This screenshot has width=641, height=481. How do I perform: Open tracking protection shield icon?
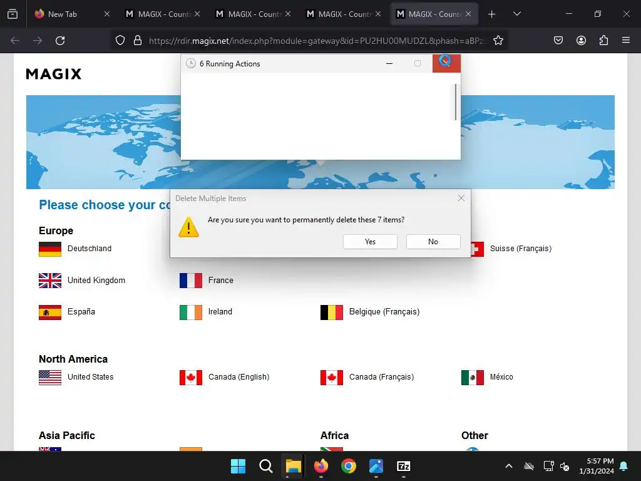click(120, 41)
